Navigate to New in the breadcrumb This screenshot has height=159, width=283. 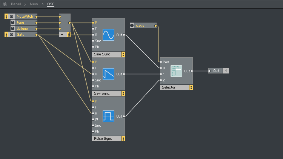(x=34, y=4)
